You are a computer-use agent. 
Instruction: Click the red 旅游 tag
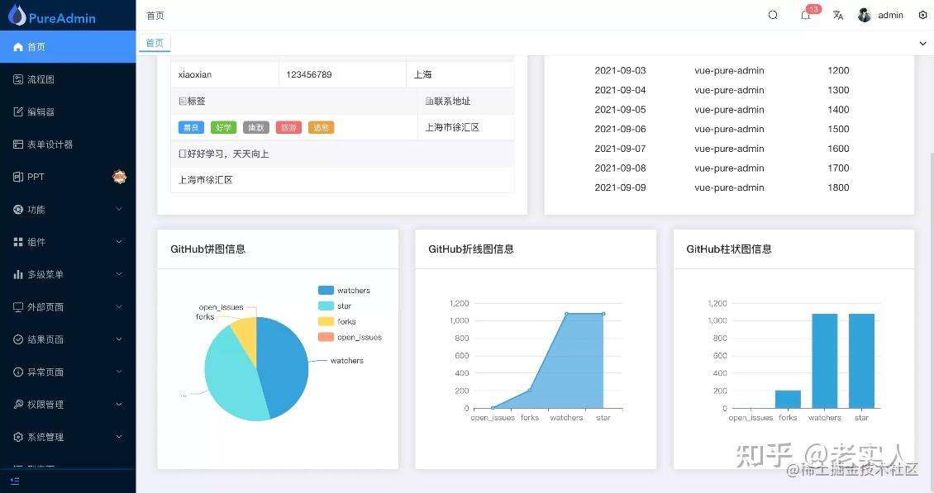tap(288, 127)
